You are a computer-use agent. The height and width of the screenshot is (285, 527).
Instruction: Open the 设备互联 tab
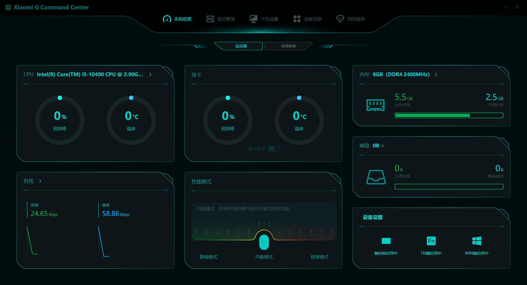pyautogui.click(x=307, y=19)
